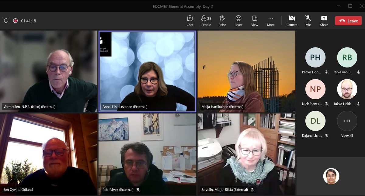Click muted mic icon beside Jarvelin, Marjo-Riitta
Screen dimensions: 365x196
click(252, 190)
